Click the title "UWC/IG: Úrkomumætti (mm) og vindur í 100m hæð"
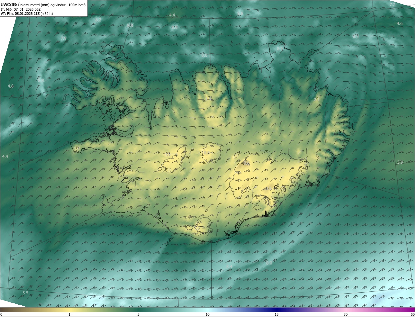The height and width of the screenshot is (317, 415). [x=43, y=5]
